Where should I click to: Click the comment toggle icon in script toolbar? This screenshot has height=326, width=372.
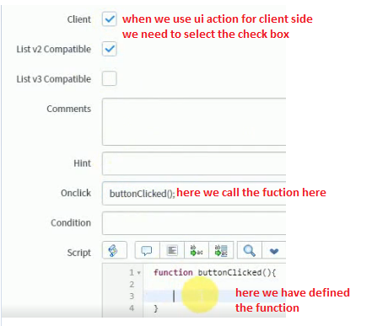coord(147,250)
